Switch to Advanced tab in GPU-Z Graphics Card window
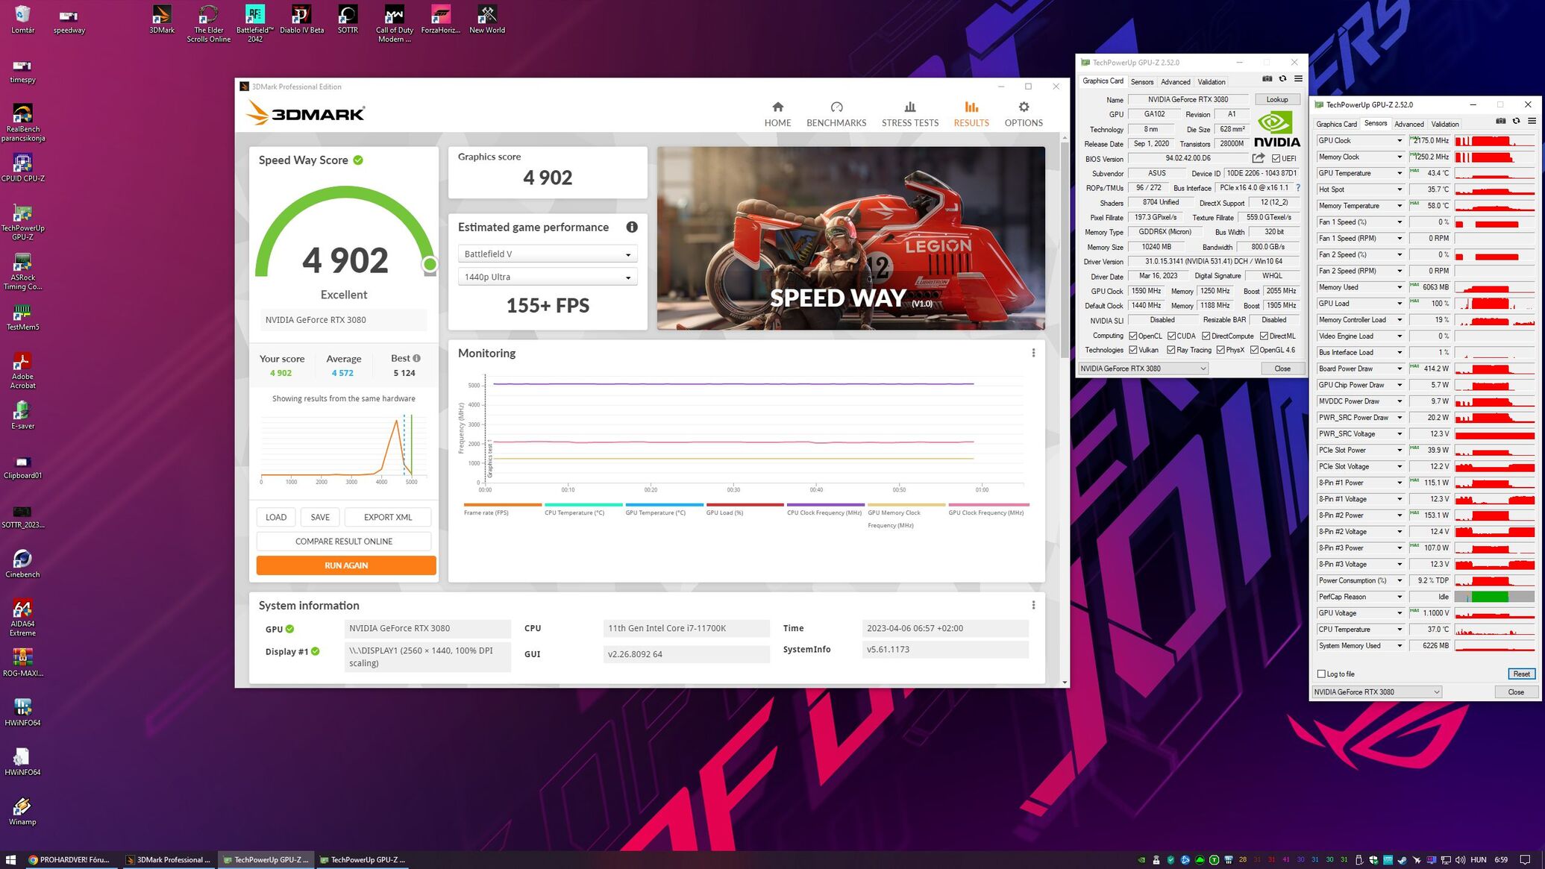1545x869 pixels. tap(1175, 82)
